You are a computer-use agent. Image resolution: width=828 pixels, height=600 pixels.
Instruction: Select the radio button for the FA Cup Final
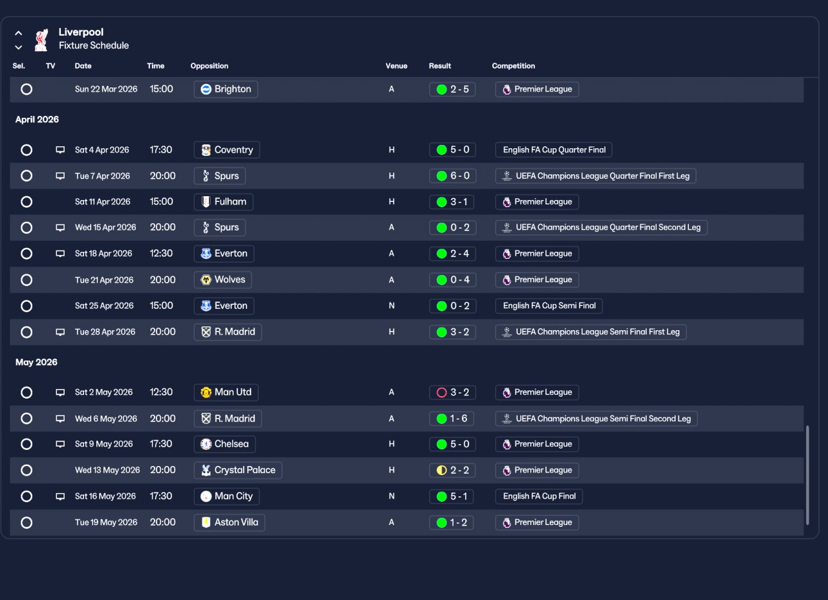27,496
